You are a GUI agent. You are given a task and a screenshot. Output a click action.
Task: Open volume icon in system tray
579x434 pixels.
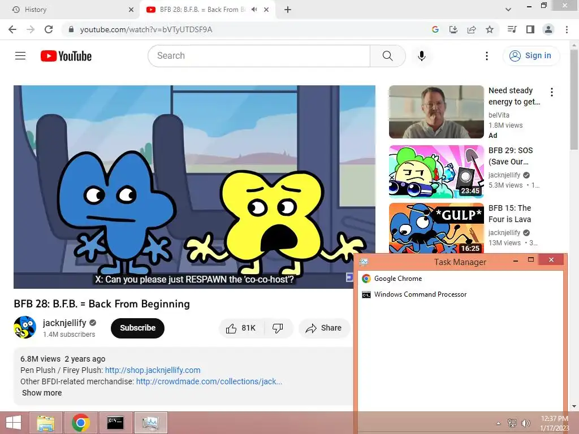pyautogui.click(x=526, y=423)
